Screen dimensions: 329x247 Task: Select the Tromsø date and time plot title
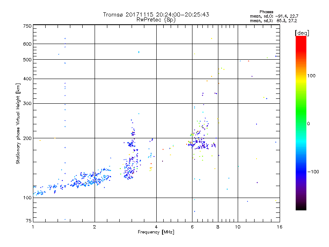tap(156, 14)
